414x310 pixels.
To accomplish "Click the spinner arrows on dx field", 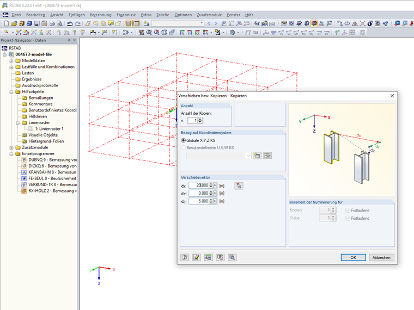I will point(211,185).
